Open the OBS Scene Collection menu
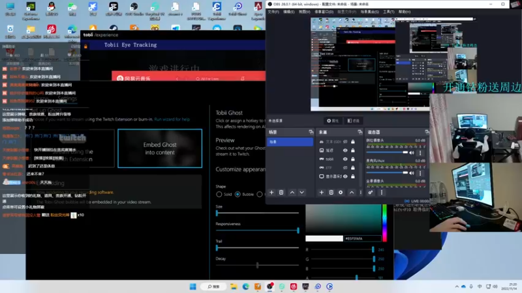Viewport: 522px width, 293px height. click(369, 12)
